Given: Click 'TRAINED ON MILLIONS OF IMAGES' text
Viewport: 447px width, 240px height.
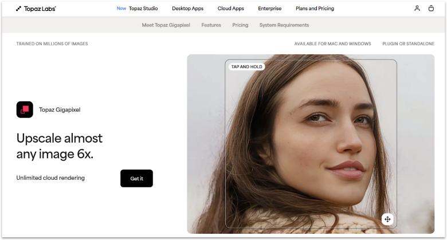Looking at the screenshot, I should tap(52, 44).
